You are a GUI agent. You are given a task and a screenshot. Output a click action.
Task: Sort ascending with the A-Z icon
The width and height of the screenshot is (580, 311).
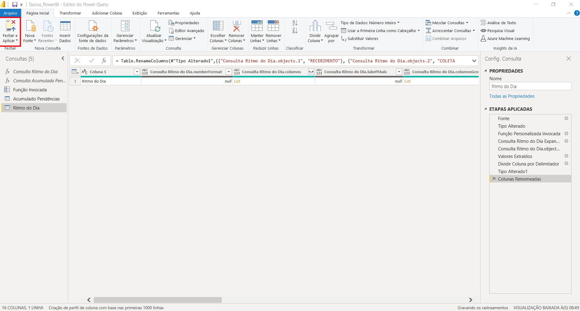[295, 23]
